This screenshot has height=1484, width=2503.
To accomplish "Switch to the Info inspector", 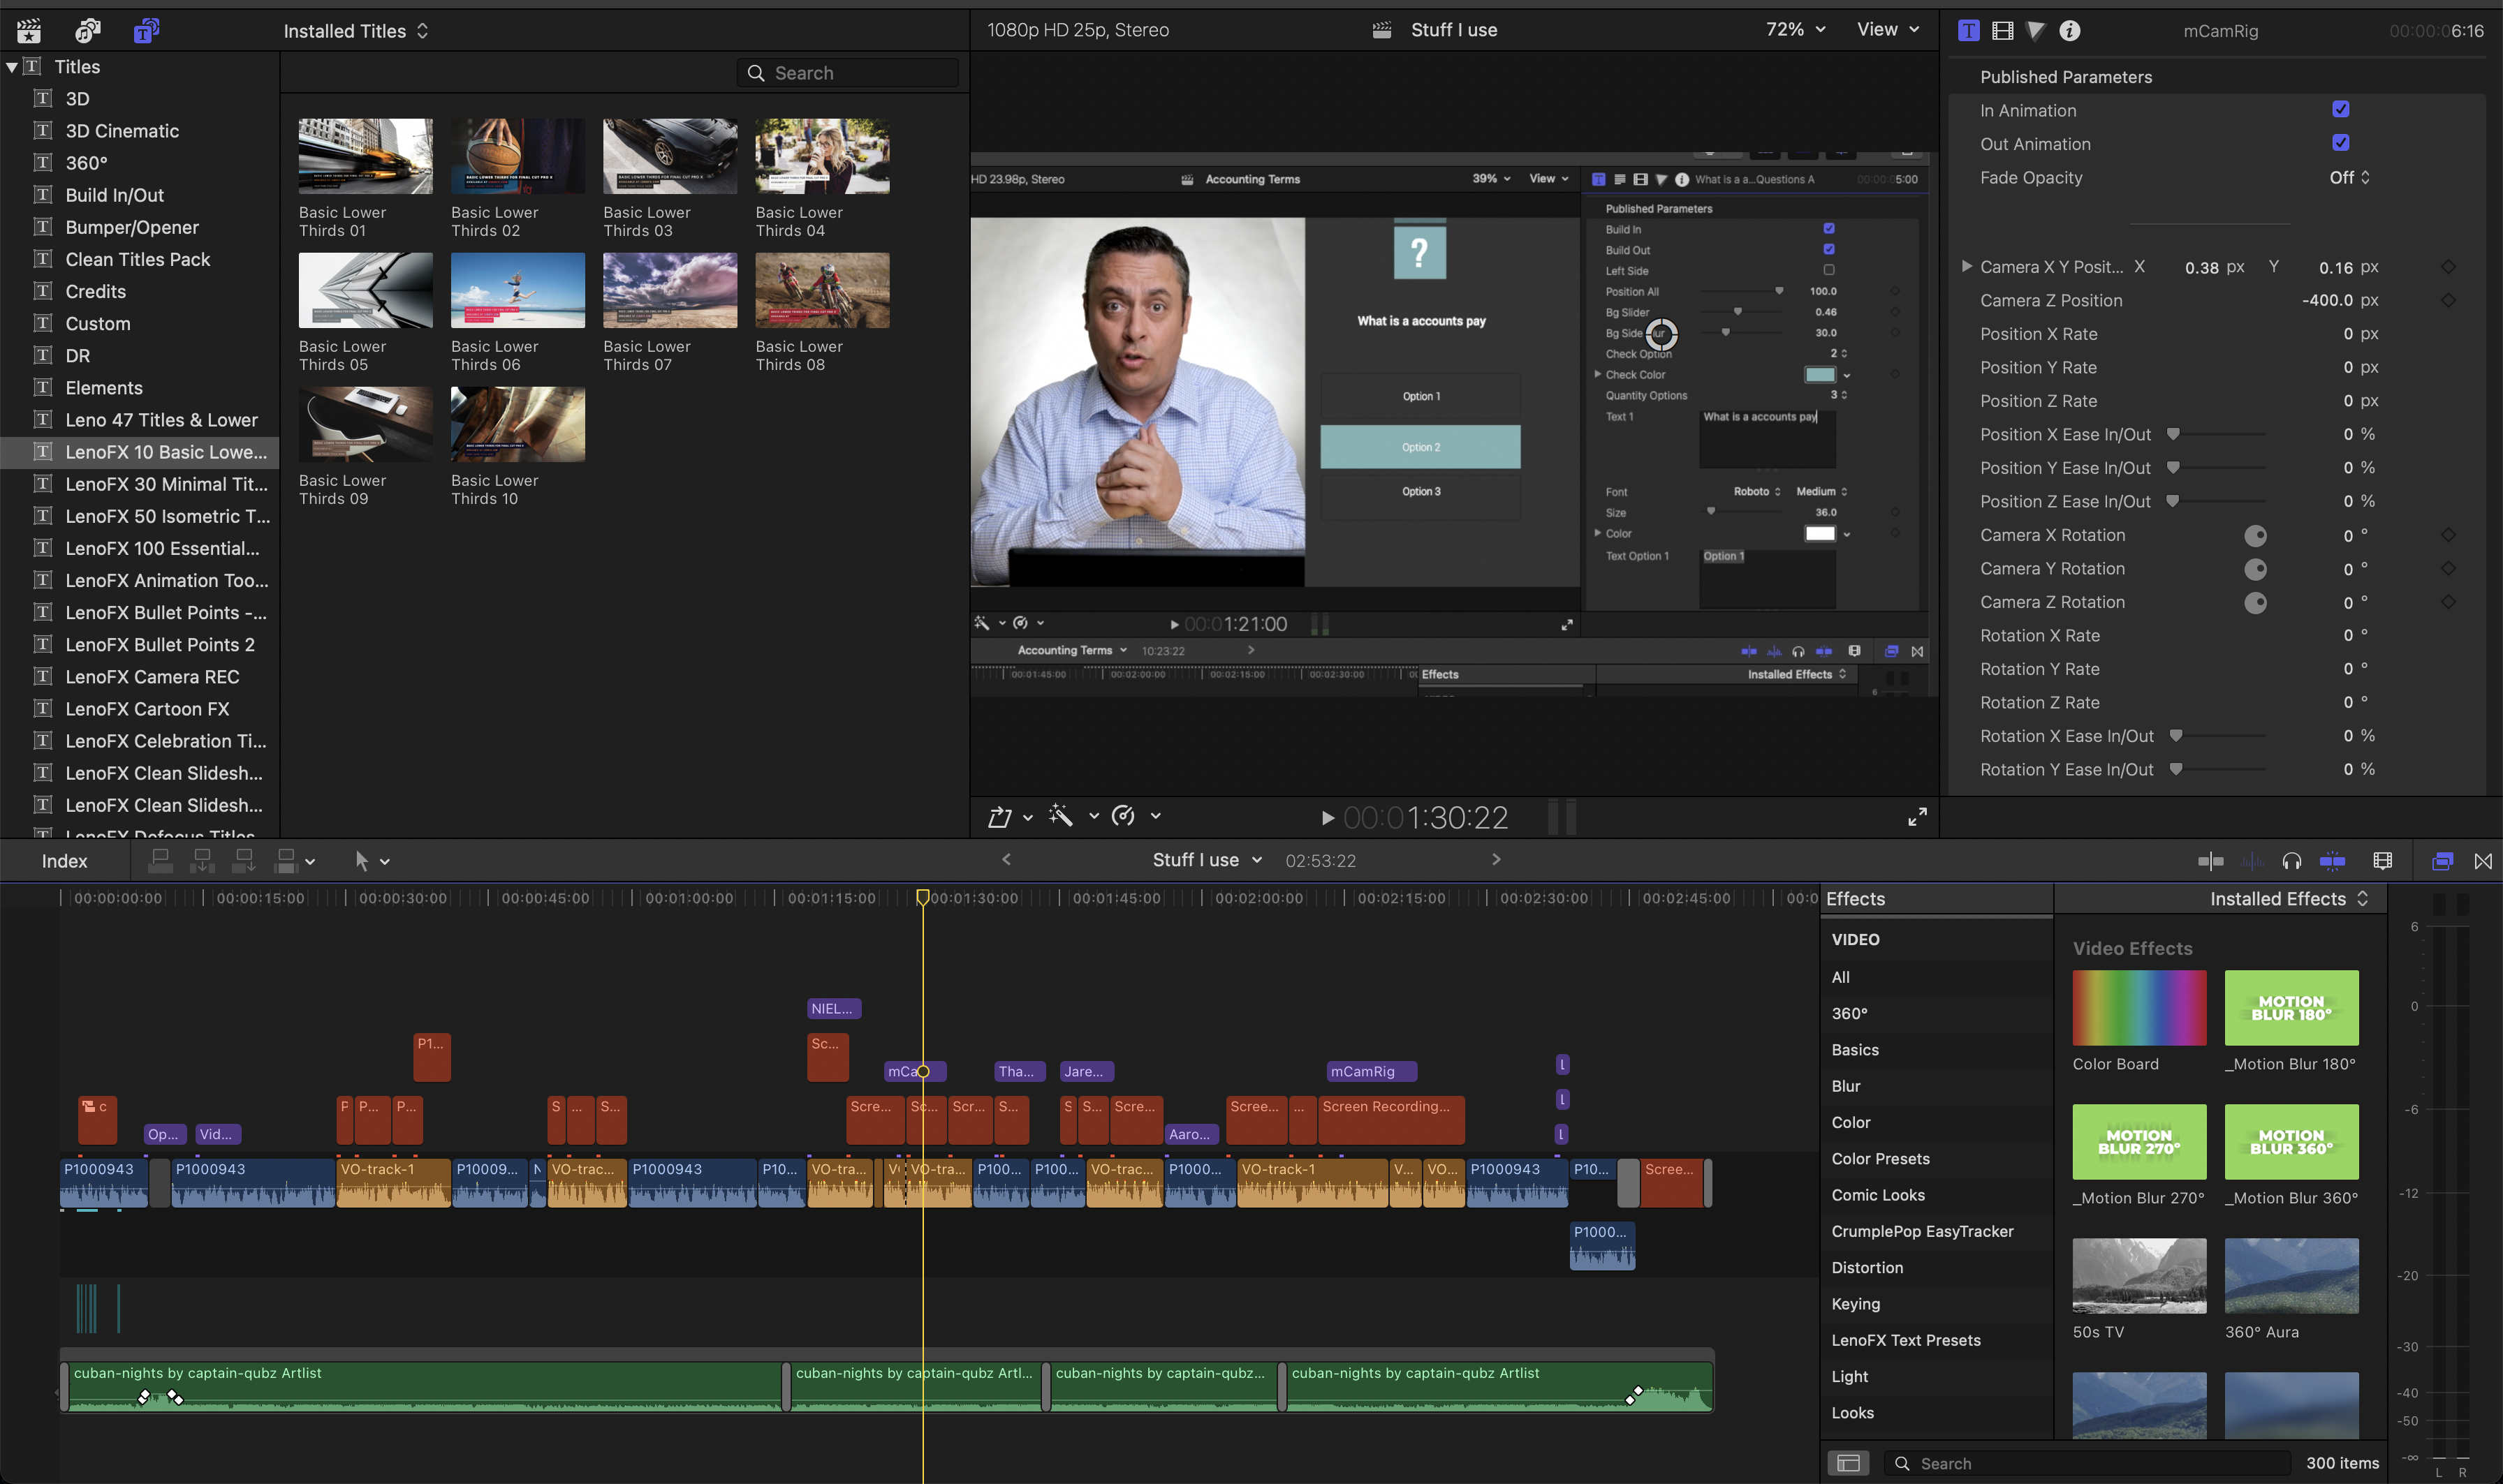I will (2070, 30).
